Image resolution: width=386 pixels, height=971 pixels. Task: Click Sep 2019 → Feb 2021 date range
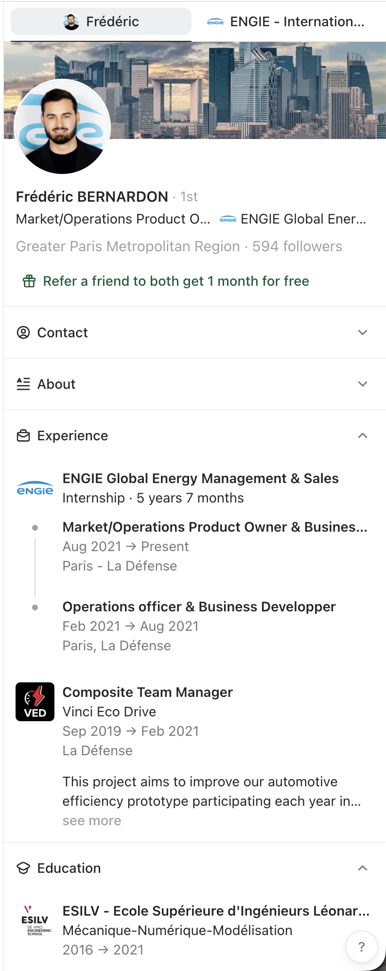pos(131,731)
